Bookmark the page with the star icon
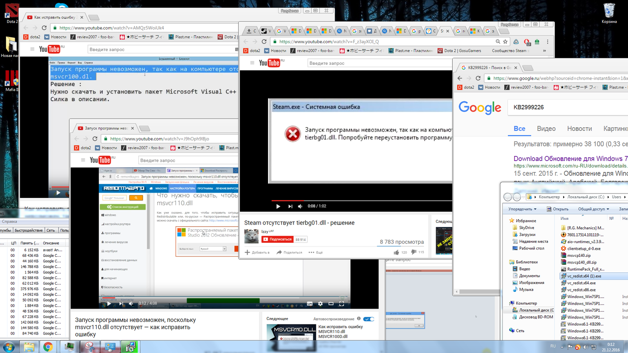 [x=505, y=42]
